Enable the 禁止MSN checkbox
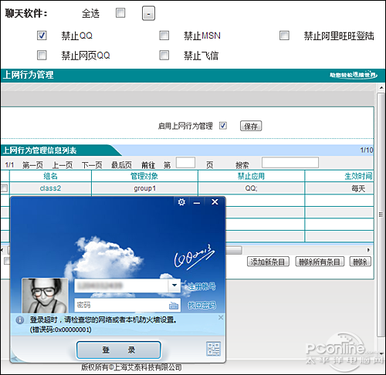 click(x=164, y=35)
